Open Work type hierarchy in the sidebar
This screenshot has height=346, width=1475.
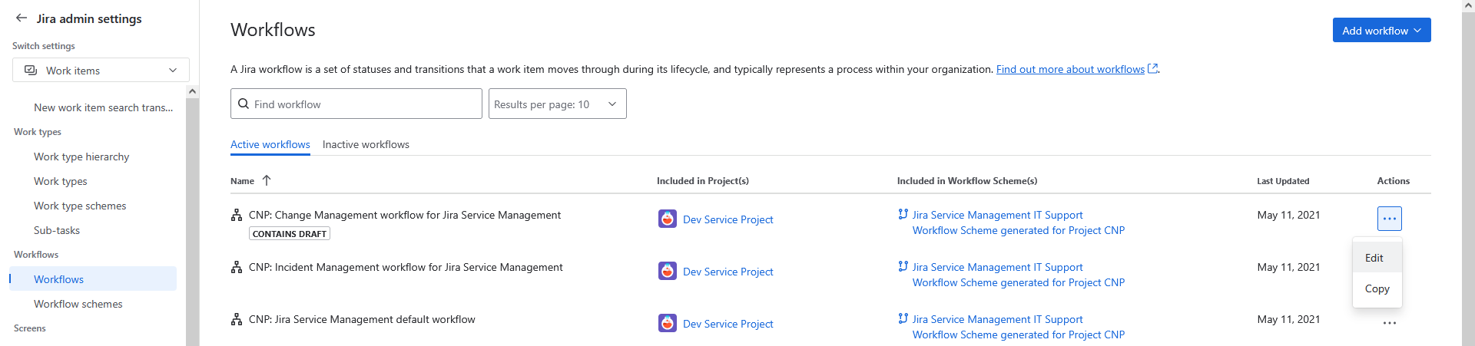pos(81,157)
